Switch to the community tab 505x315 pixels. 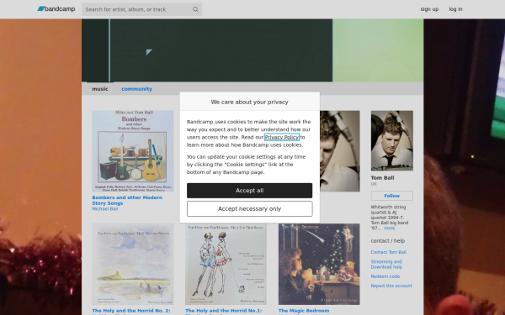click(136, 89)
